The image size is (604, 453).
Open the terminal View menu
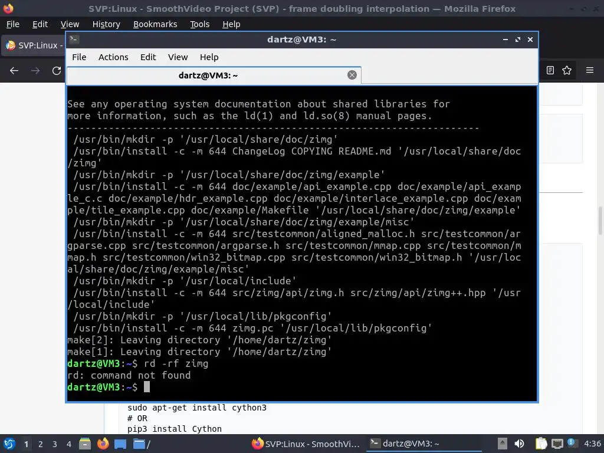pos(178,57)
